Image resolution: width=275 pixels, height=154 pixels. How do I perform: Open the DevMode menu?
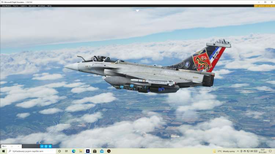(6, 6)
